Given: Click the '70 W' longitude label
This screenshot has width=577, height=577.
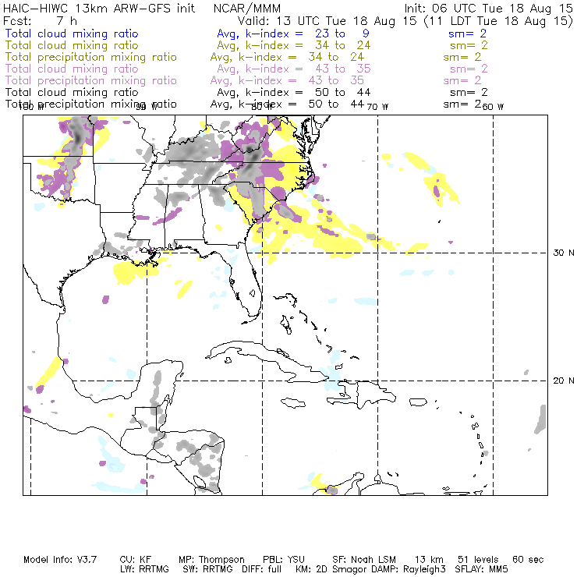Looking at the screenshot, I should (377, 107).
